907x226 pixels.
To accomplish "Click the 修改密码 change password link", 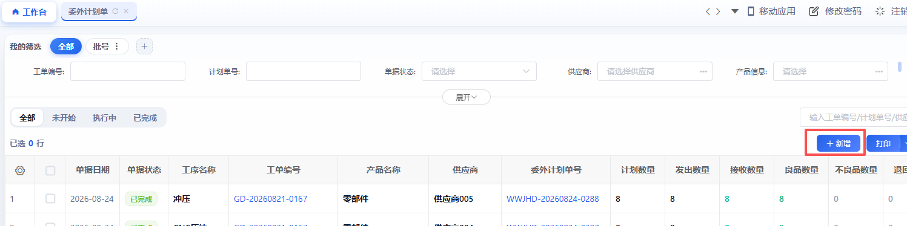I will point(836,11).
